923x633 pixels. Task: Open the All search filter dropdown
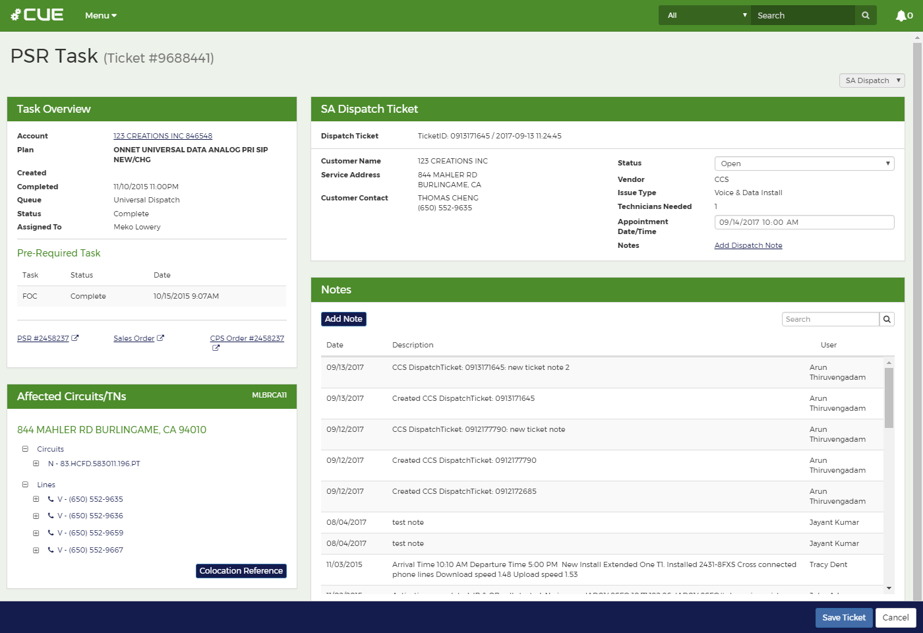pyautogui.click(x=704, y=16)
